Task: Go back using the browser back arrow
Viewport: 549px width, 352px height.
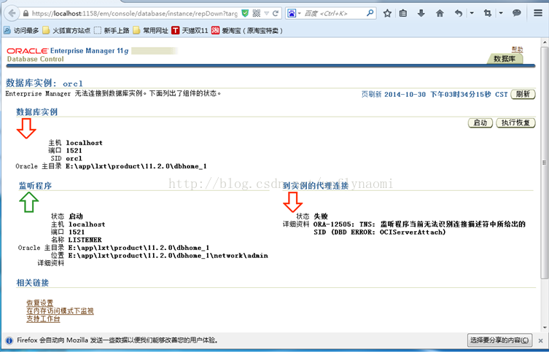Action: click(12, 13)
